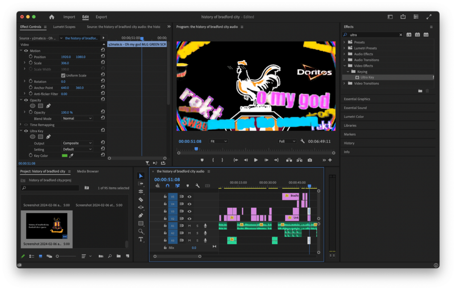Hide track V5 output eye

click(x=189, y=197)
